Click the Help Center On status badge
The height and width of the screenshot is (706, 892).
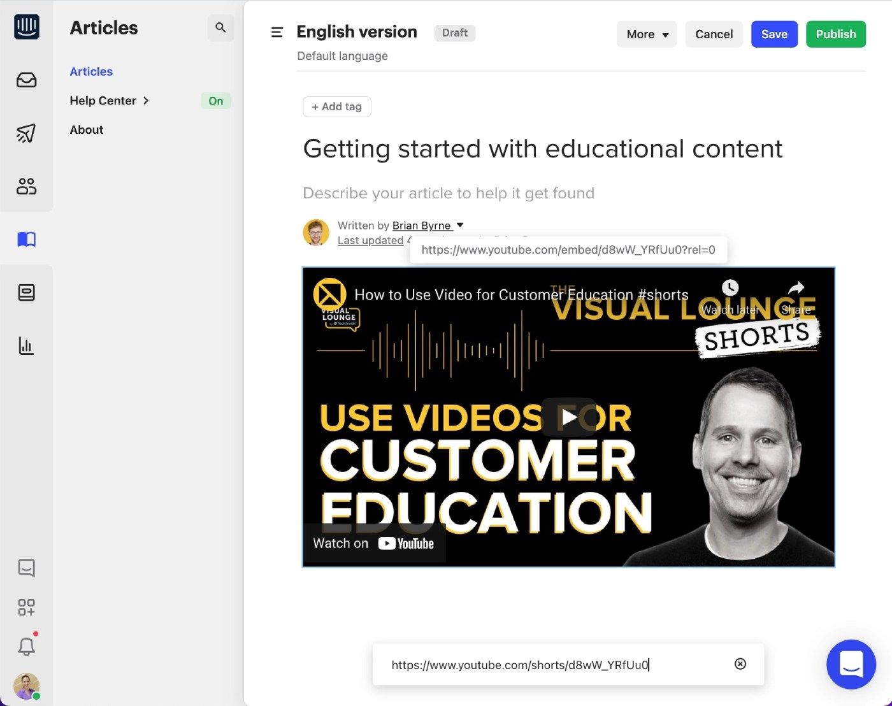click(215, 101)
